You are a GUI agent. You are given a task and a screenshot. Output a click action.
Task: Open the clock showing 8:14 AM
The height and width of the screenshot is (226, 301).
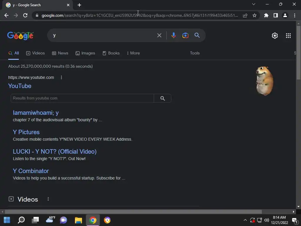280,220
